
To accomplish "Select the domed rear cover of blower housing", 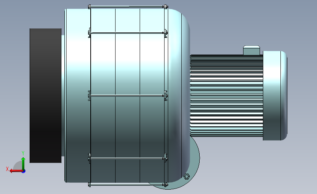I will (x=179, y=96).
